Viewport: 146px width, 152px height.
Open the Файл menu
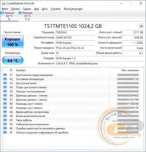tap(5, 9)
